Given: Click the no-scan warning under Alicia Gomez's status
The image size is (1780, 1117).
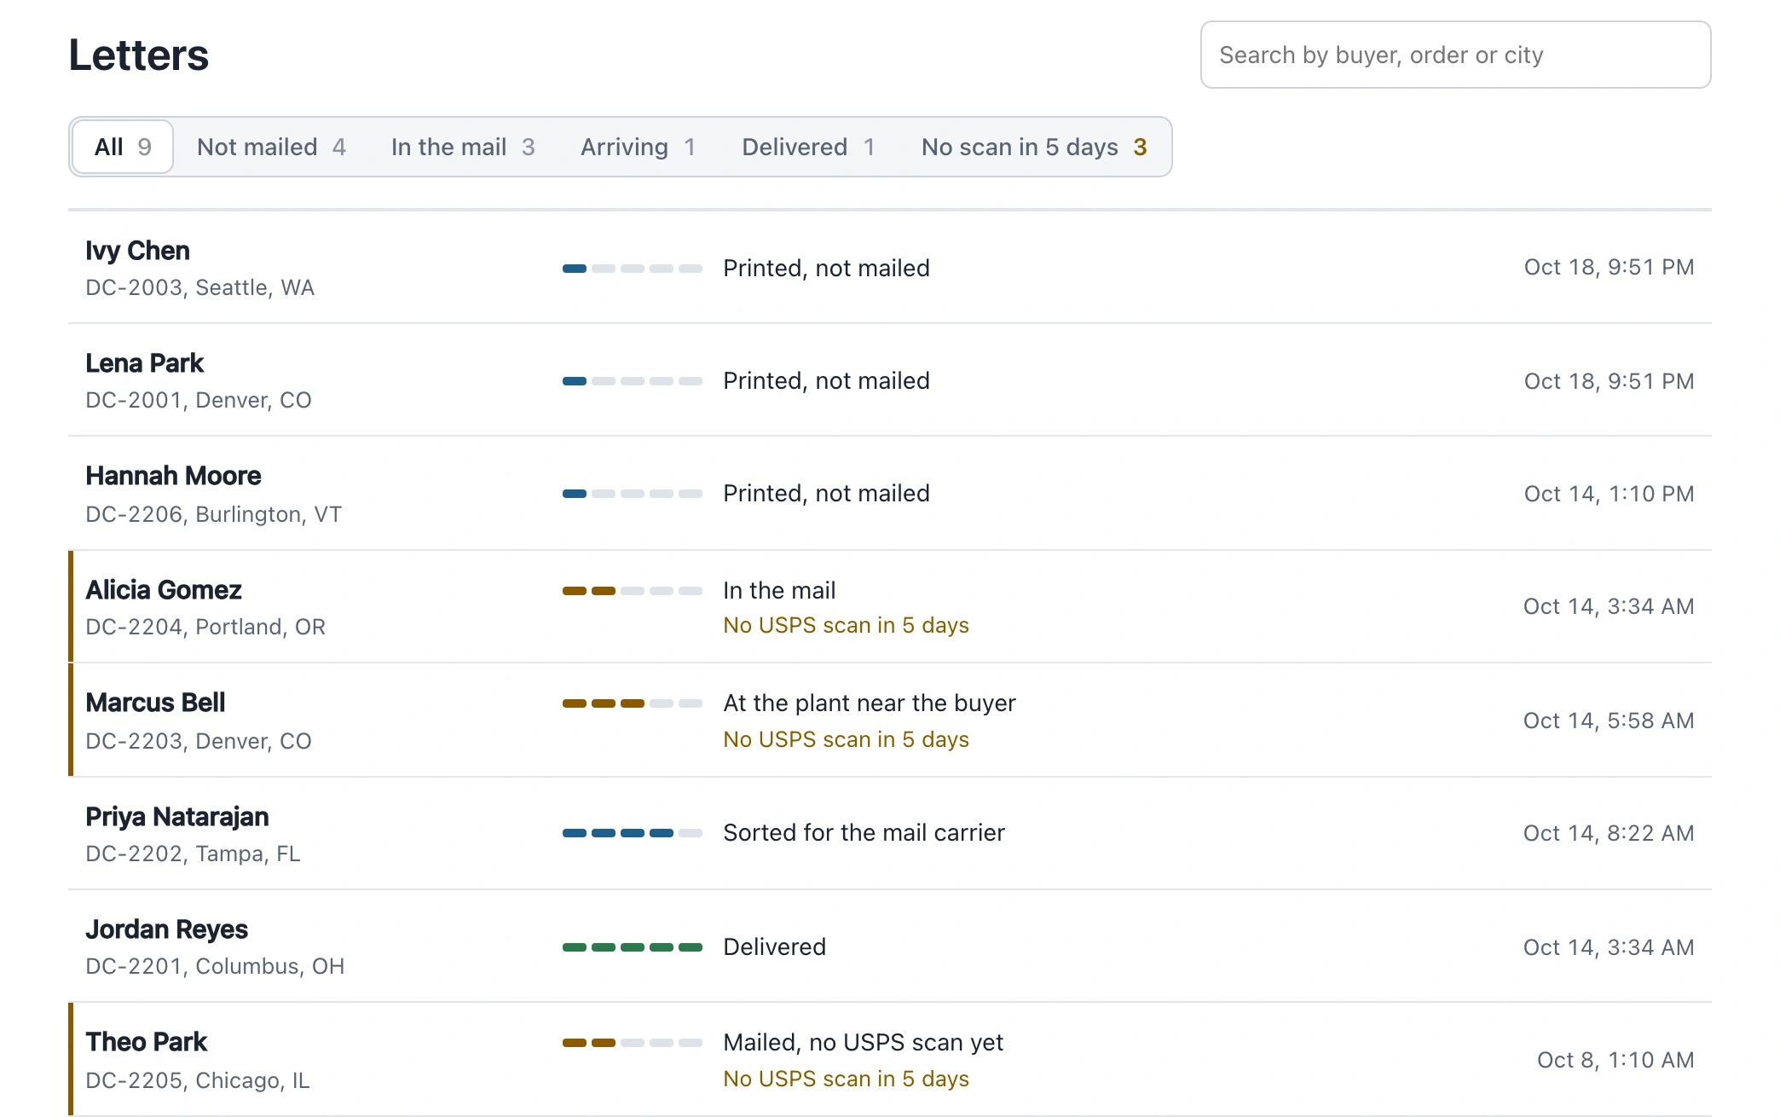Looking at the screenshot, I should tap(846, 625).
